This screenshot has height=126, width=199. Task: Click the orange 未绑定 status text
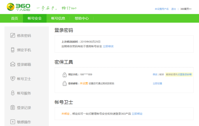point(65,114)
